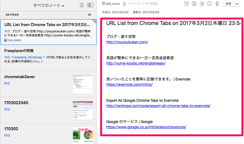This screenshot has height=144, width=244.
Task: Open the すべてのノート dropdown
Action: click(49, 5)
